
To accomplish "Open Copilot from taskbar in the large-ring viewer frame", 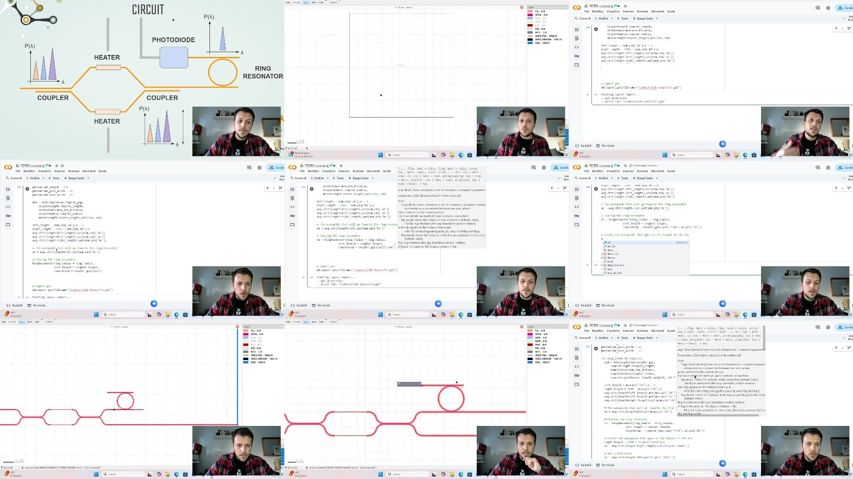I will (x=443, y=474).
